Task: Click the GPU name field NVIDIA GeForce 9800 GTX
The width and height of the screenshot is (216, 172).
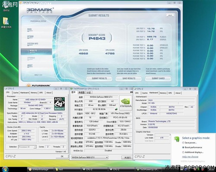Action: (x=101, y=97)
